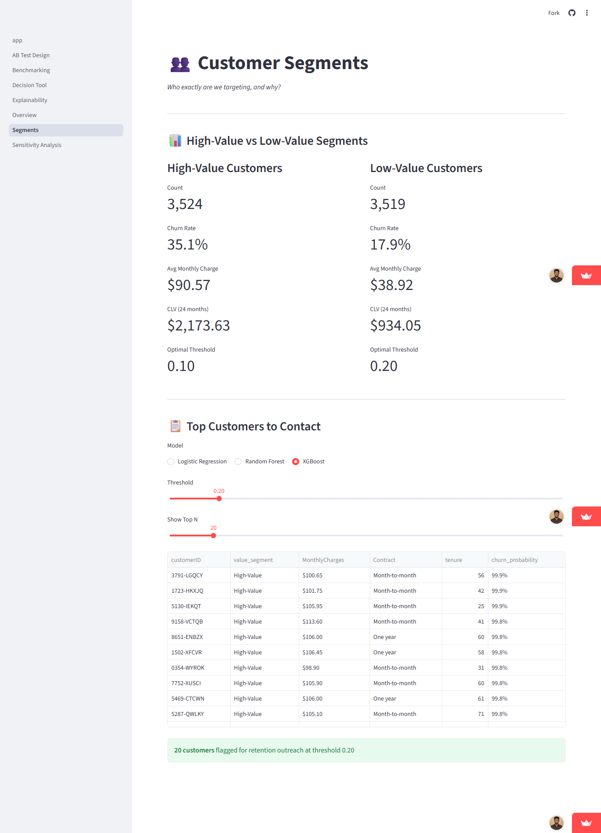601x833 pixels.
Task: Sort by the churn_probability column header
Action: pos(527,560)
